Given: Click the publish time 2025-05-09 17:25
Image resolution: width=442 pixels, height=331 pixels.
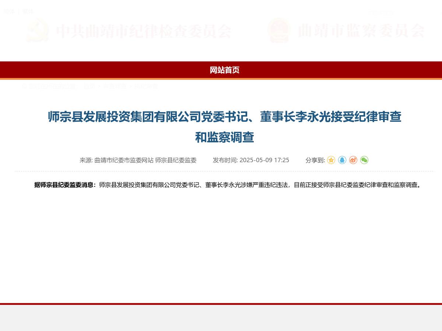Looking at the screenshot, I should tap(264, 160).
